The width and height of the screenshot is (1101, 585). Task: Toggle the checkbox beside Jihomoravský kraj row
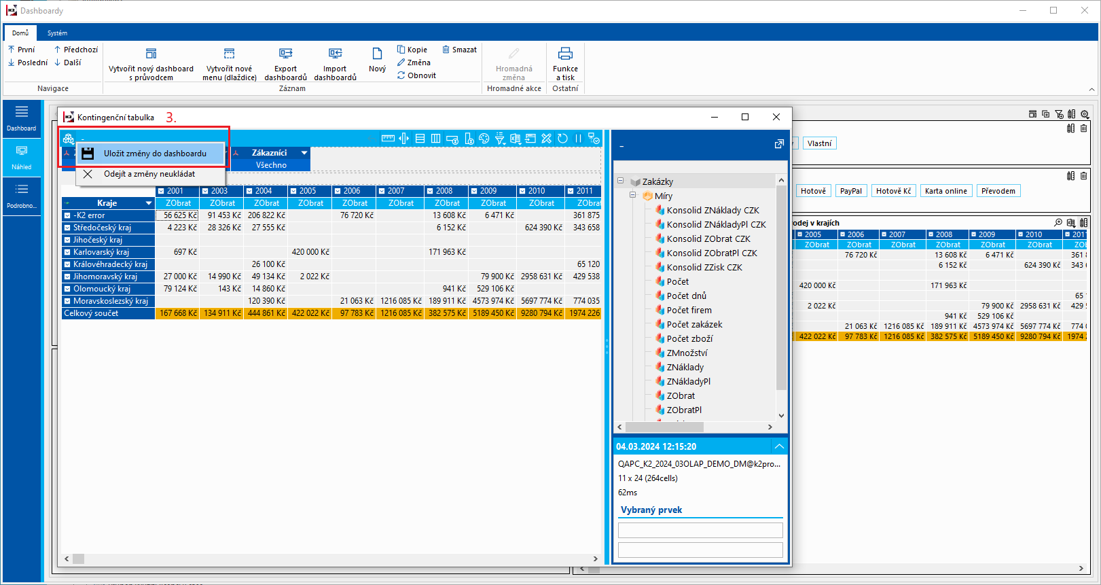[67, 277]
